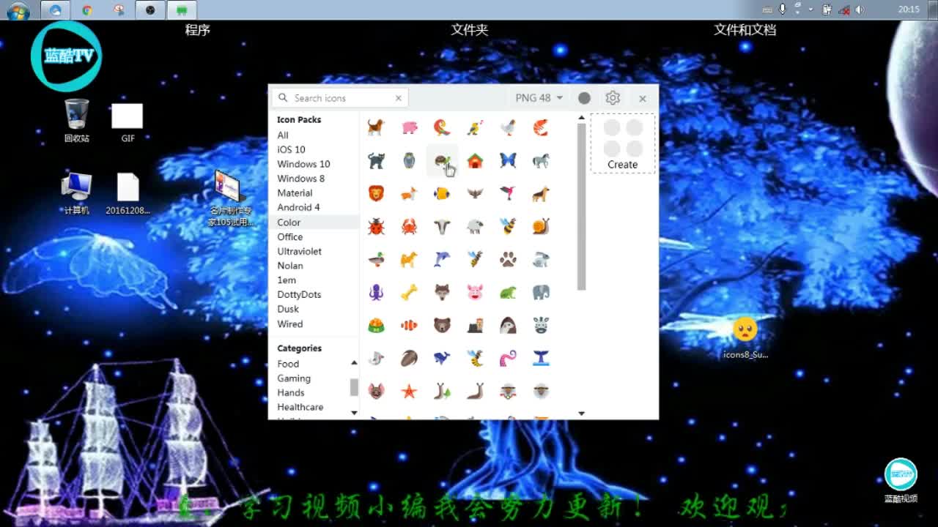
Task: Pick the purple octopus icon
Action: pos(376,292)
